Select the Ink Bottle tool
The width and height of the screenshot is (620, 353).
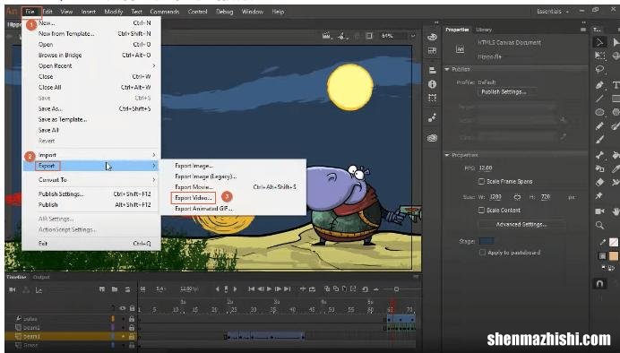(x=599, y=168)
